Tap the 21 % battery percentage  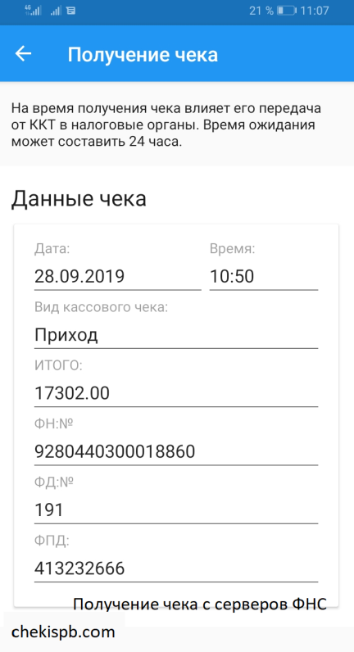click(x=261, y=11)
